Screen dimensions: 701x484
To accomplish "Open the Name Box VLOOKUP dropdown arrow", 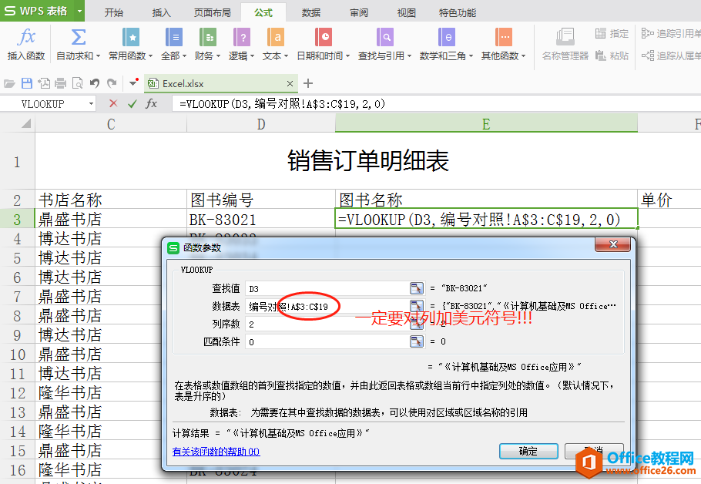I will click(x=91, y=104).
